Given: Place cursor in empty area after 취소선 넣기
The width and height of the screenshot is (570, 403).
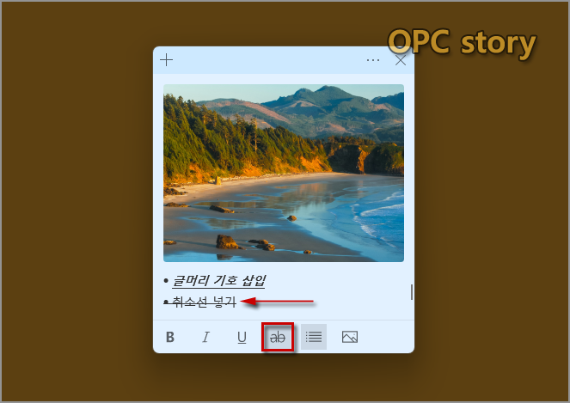Looking at the screenshot, I should 360,302.
